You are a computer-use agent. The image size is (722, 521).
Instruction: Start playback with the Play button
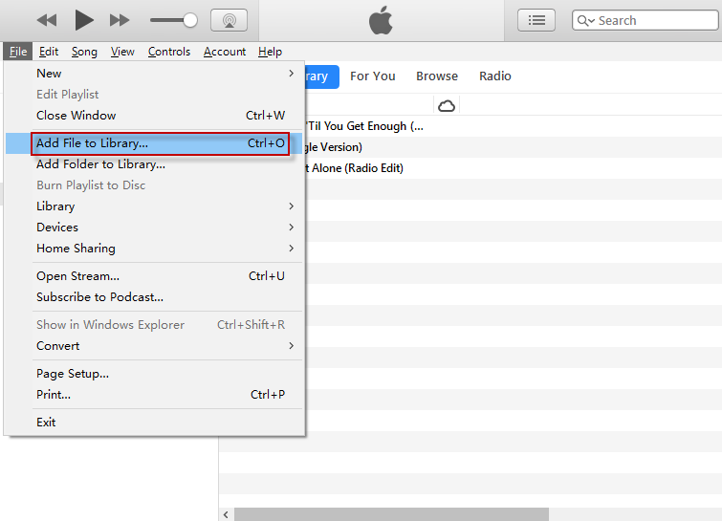click(84, 20)
